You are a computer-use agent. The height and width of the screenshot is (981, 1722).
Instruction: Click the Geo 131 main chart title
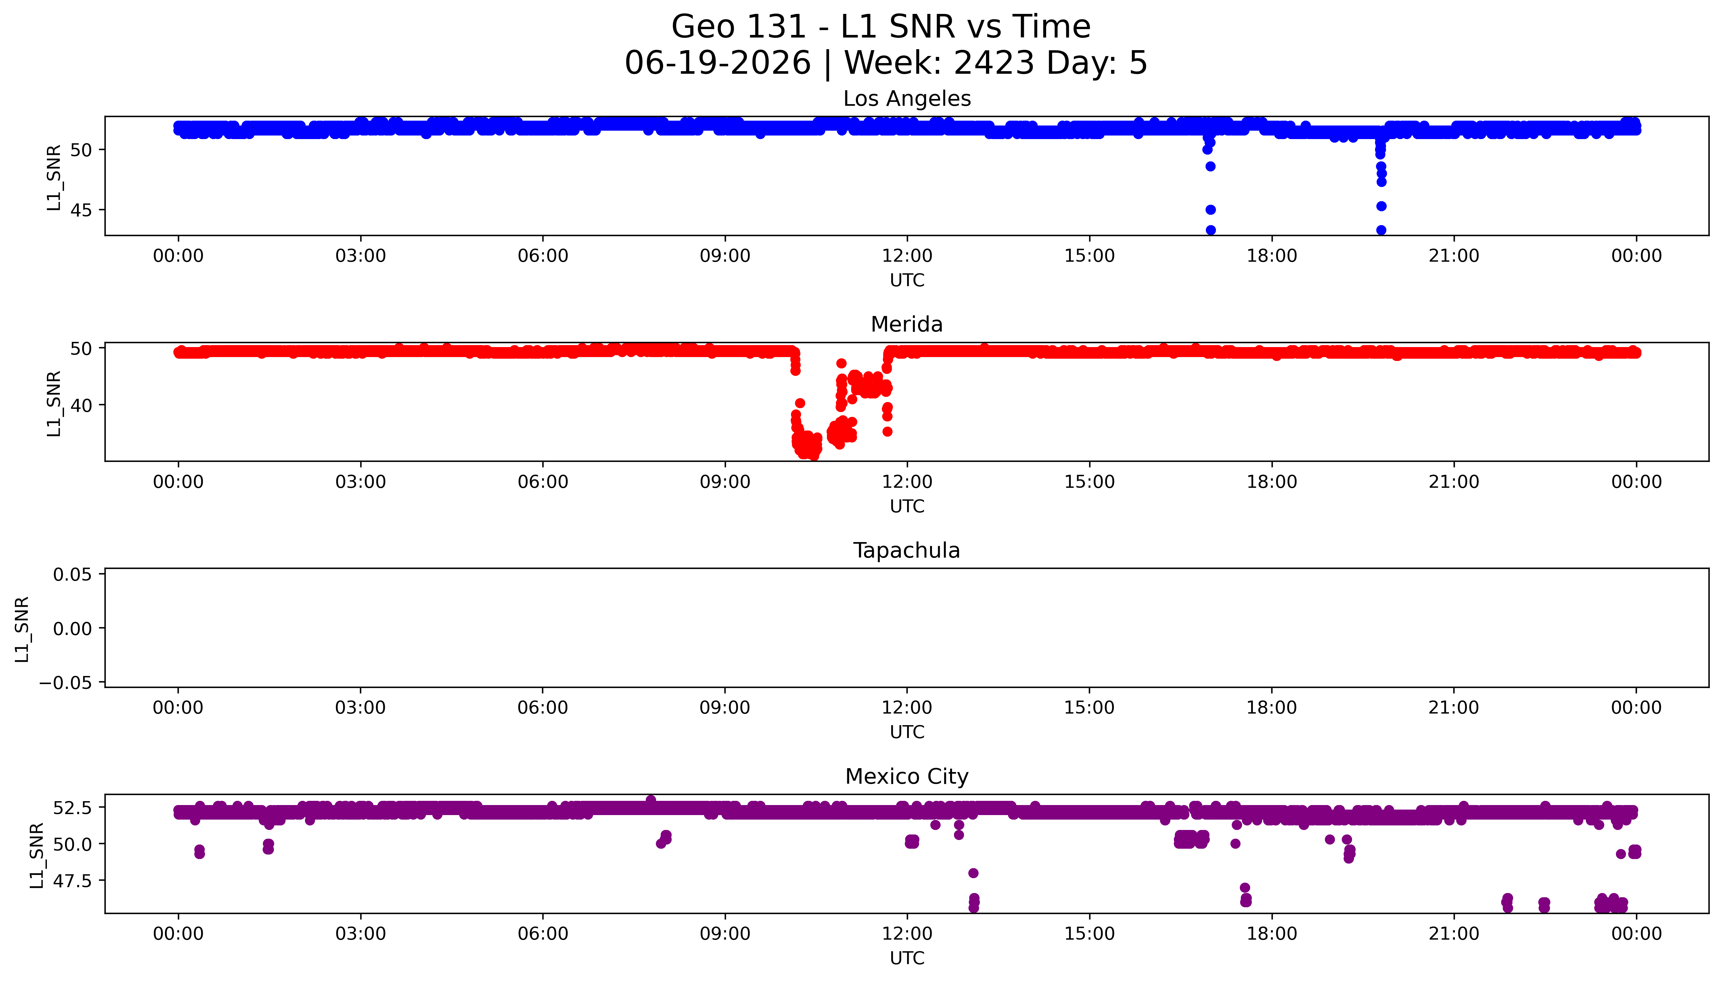point(881,27)
